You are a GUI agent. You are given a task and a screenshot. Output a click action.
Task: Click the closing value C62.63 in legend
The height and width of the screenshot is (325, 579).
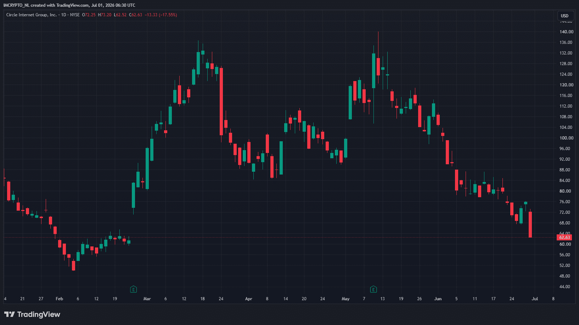click(x=136, y=15)
